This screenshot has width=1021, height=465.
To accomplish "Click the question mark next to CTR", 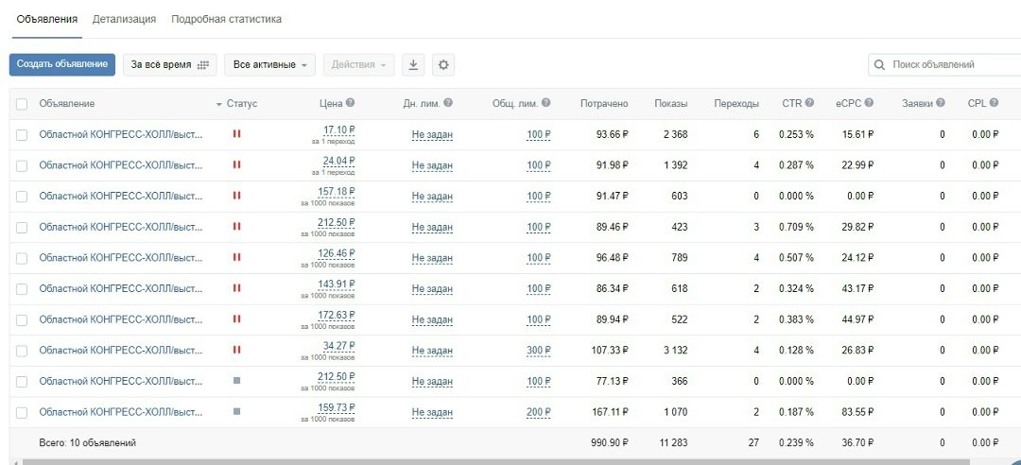I will pyautogui.click(x=809, y=103).
